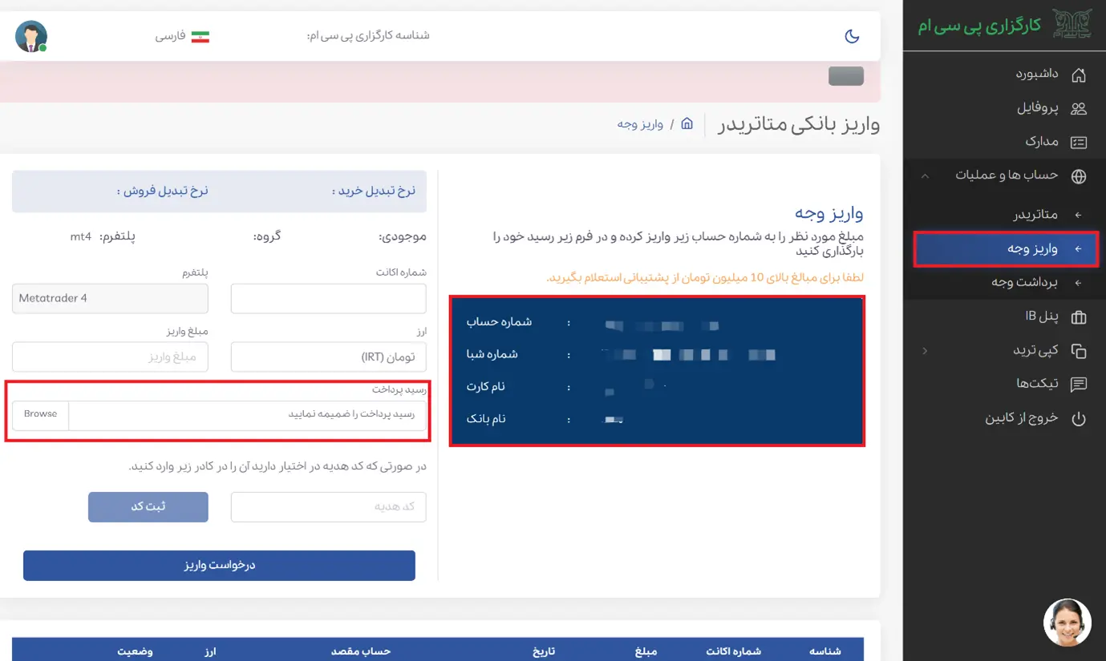Click the deposit amount input field
Screen dimensions: 1106x661
coord(110,357)
